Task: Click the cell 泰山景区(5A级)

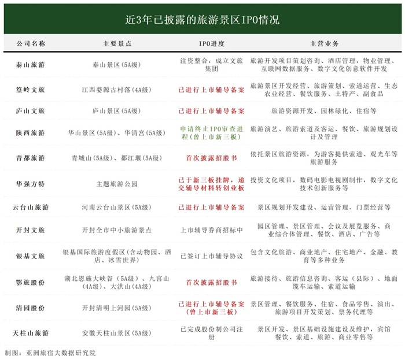Action: pos(117,65)
